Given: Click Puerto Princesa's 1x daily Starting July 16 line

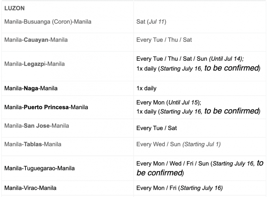Looking at the screenshot, I should [x=198, y=112].
